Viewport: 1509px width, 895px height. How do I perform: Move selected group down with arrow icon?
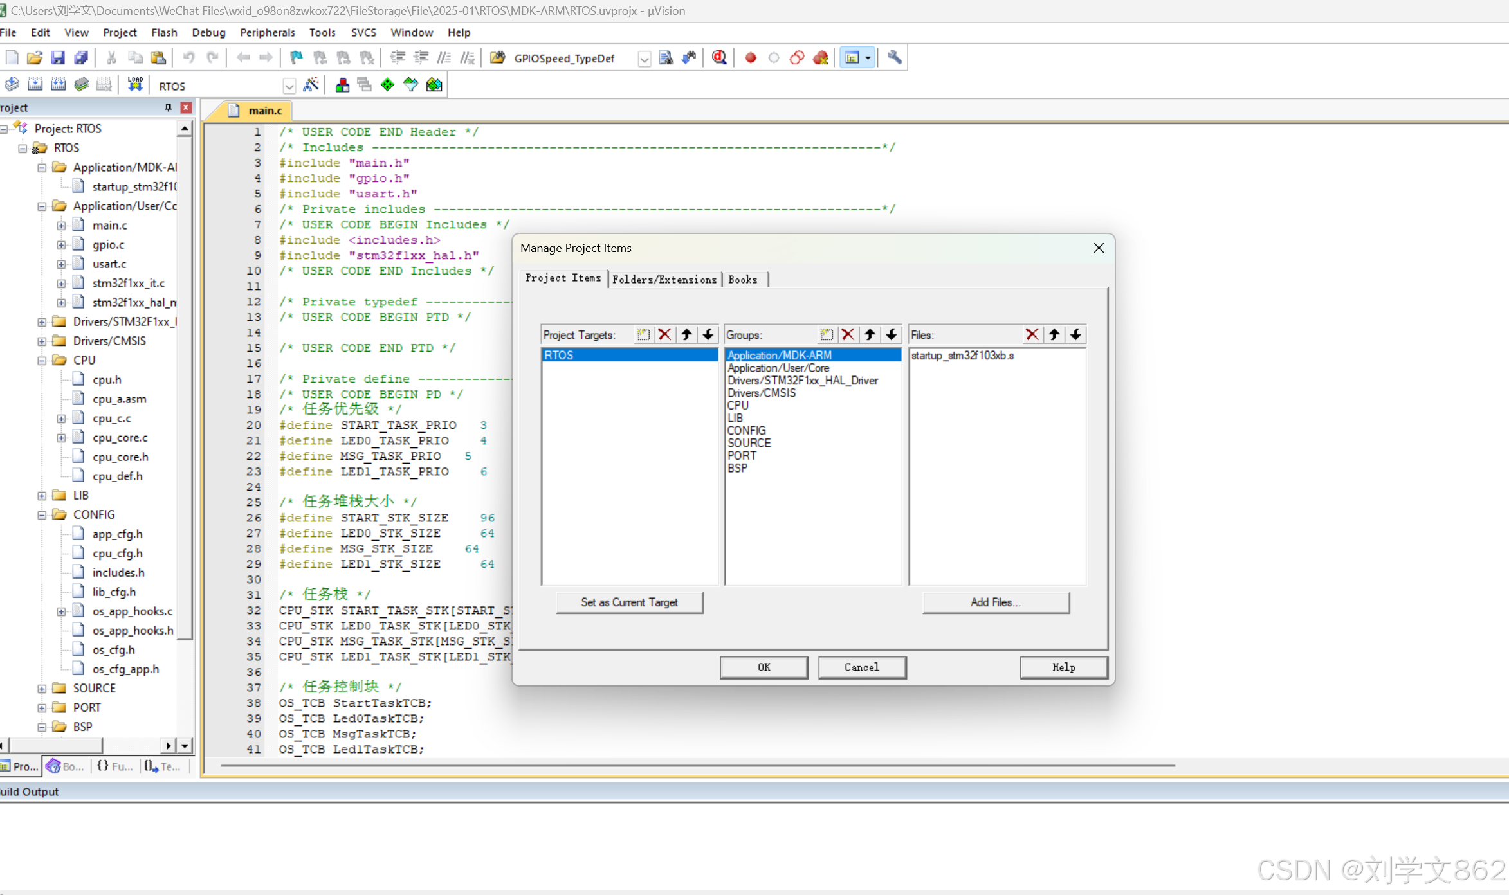(x=892, y=334)
